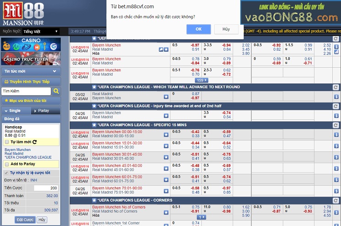The height and width of the screenshot is (226, 341).
Task: Open the Ngôn Ngữ language dropdown
Action: [41, 32]
